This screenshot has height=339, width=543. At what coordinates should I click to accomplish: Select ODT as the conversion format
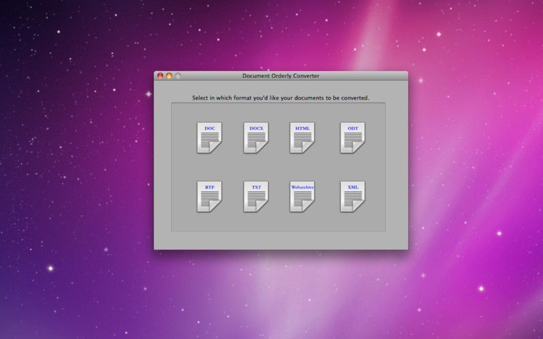(x=352, y=138)
